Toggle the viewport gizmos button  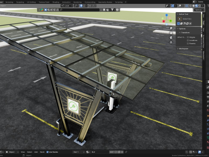click(x=172, y=6)
